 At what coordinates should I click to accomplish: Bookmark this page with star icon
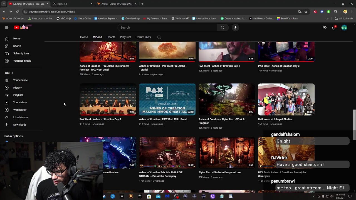click(x=306, y=12)
